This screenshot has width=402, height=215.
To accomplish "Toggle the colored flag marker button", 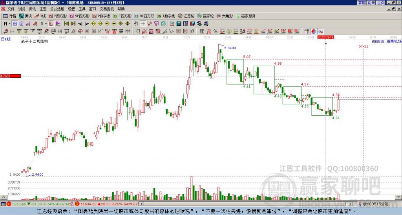I will tap(58, 24).
